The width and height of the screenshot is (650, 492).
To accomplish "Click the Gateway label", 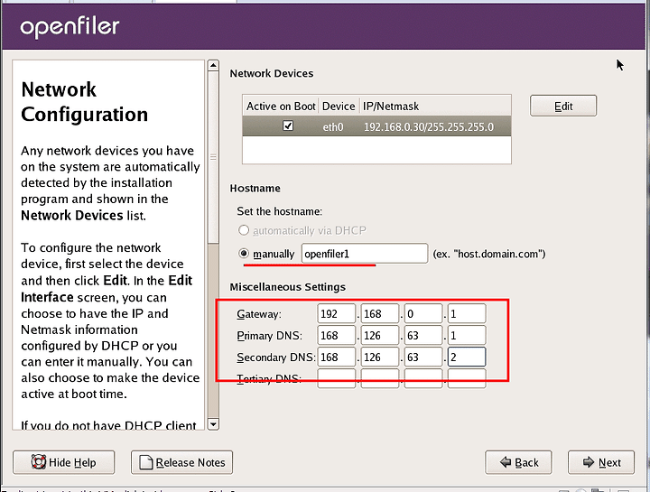I will pos(259,314).
